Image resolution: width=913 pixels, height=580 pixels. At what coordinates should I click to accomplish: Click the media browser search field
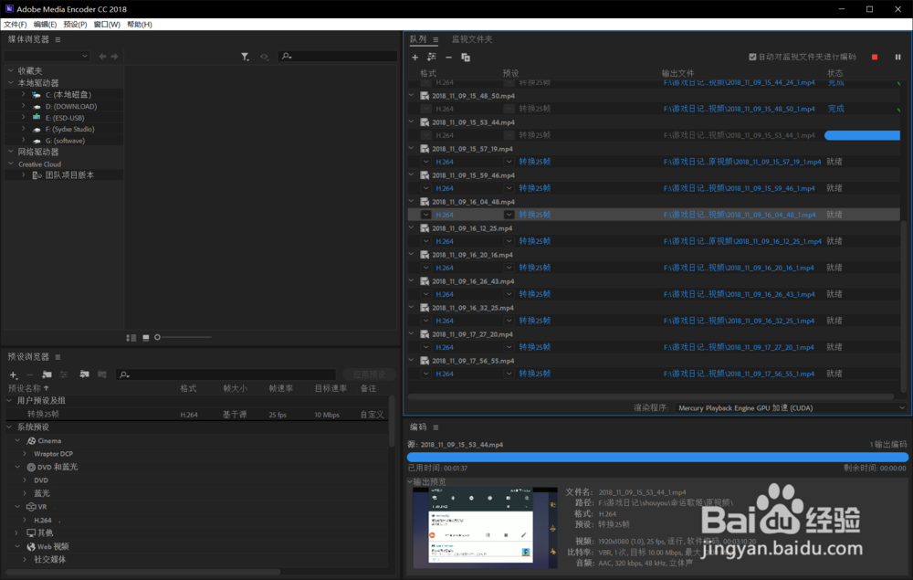(338, 57)
